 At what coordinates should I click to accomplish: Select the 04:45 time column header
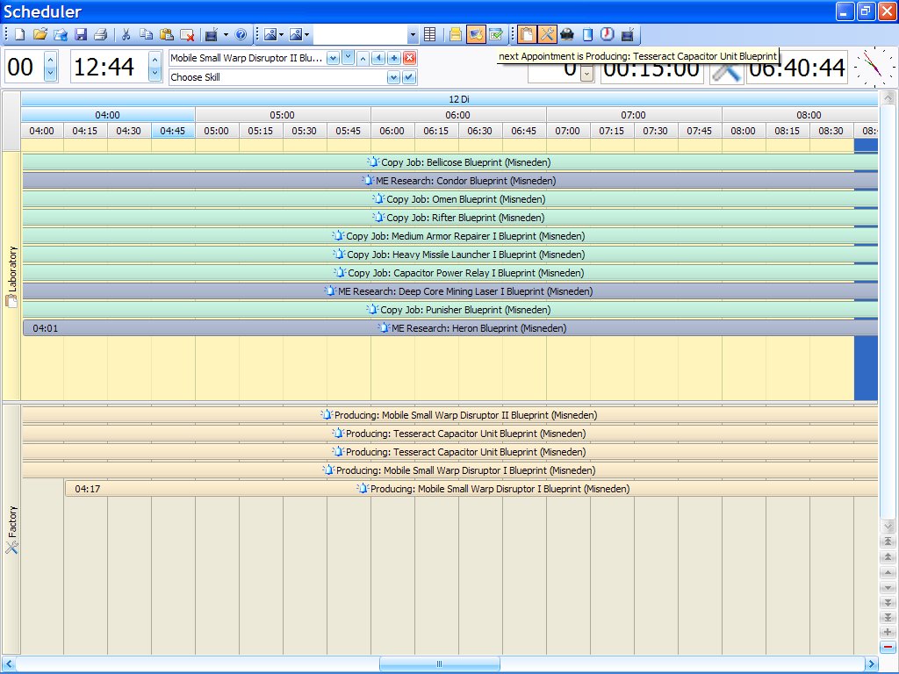coord(173,131)
